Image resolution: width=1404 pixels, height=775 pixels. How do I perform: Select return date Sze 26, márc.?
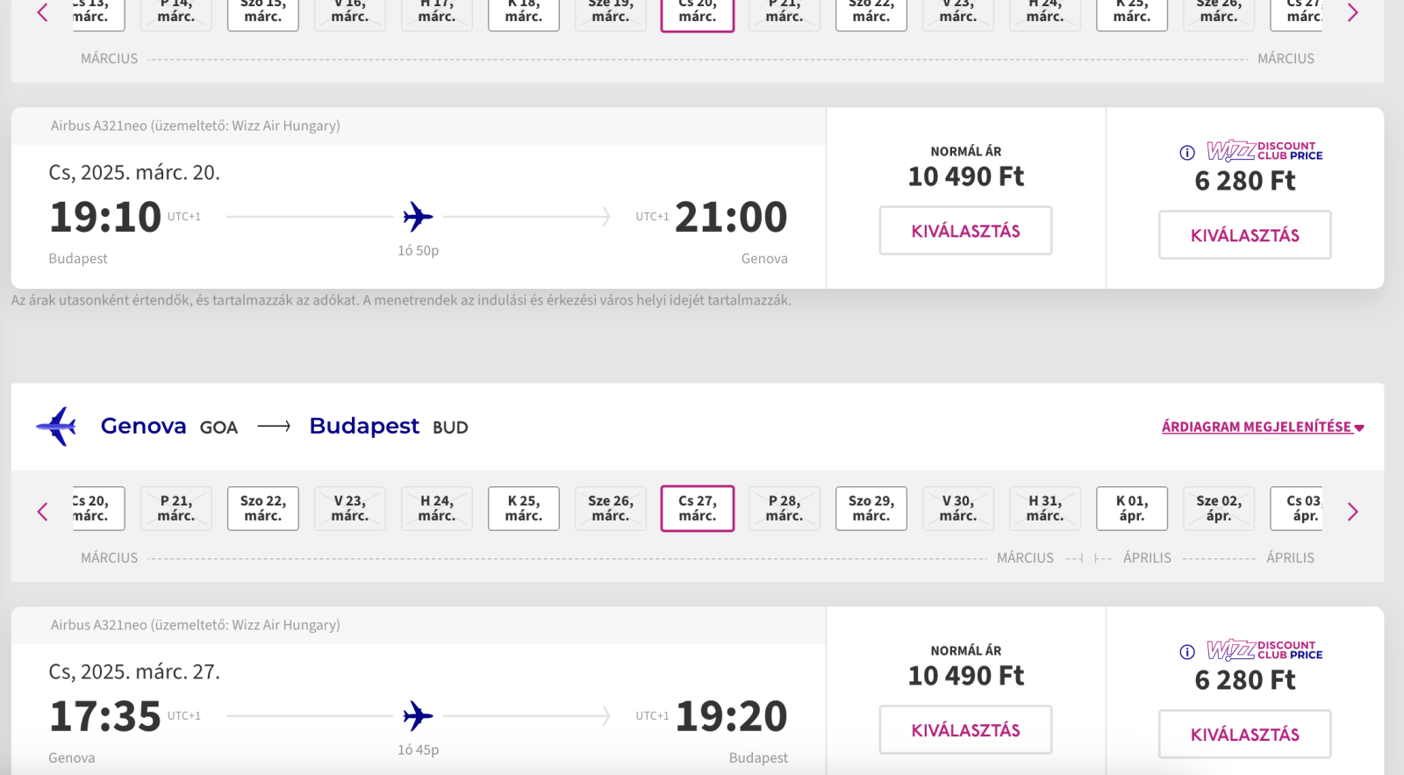point(611,508)
